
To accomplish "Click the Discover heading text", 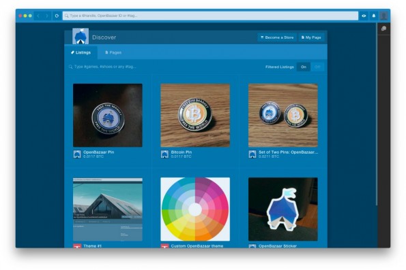I will click(104, 37).
